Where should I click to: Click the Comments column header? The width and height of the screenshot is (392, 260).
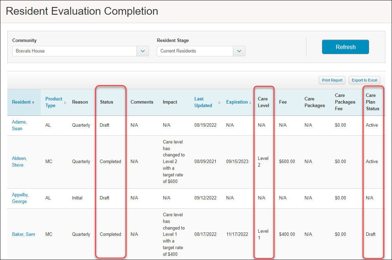click(x=142, y=102)
